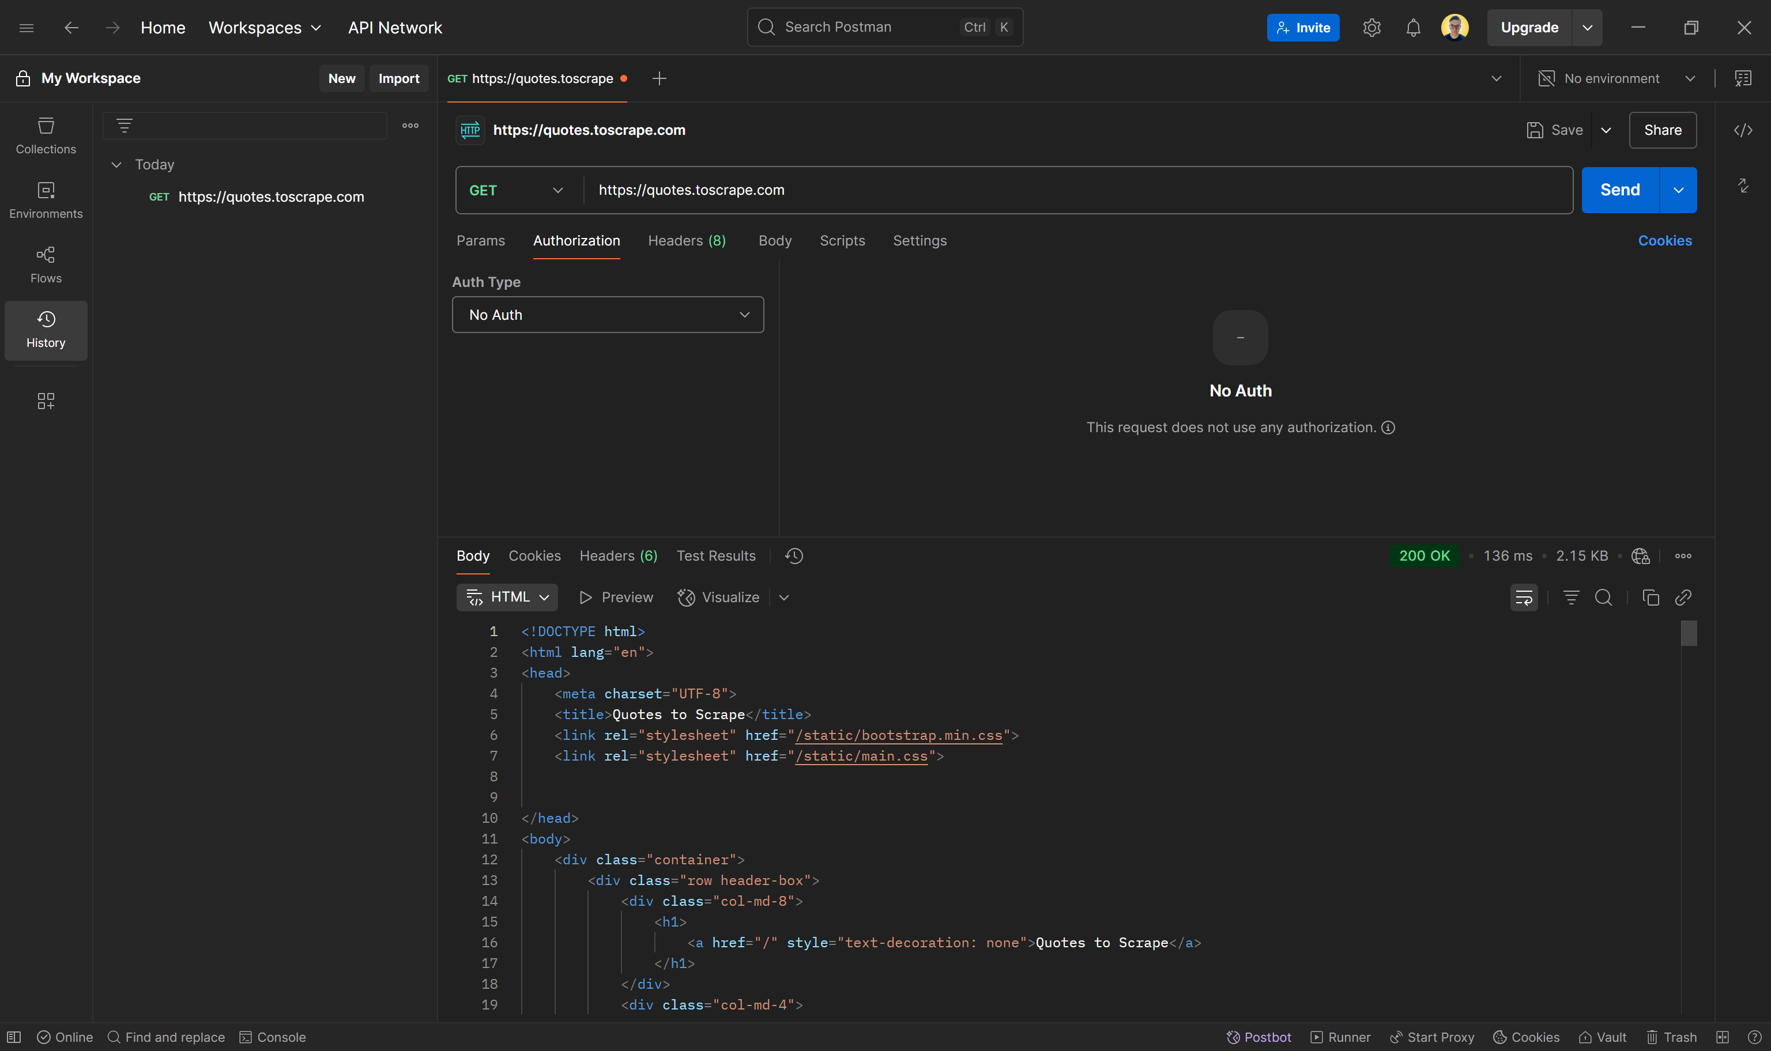The image size is (1771, 1051).
Task: Open the code snippet generator panel
Action: [1744, 130]
